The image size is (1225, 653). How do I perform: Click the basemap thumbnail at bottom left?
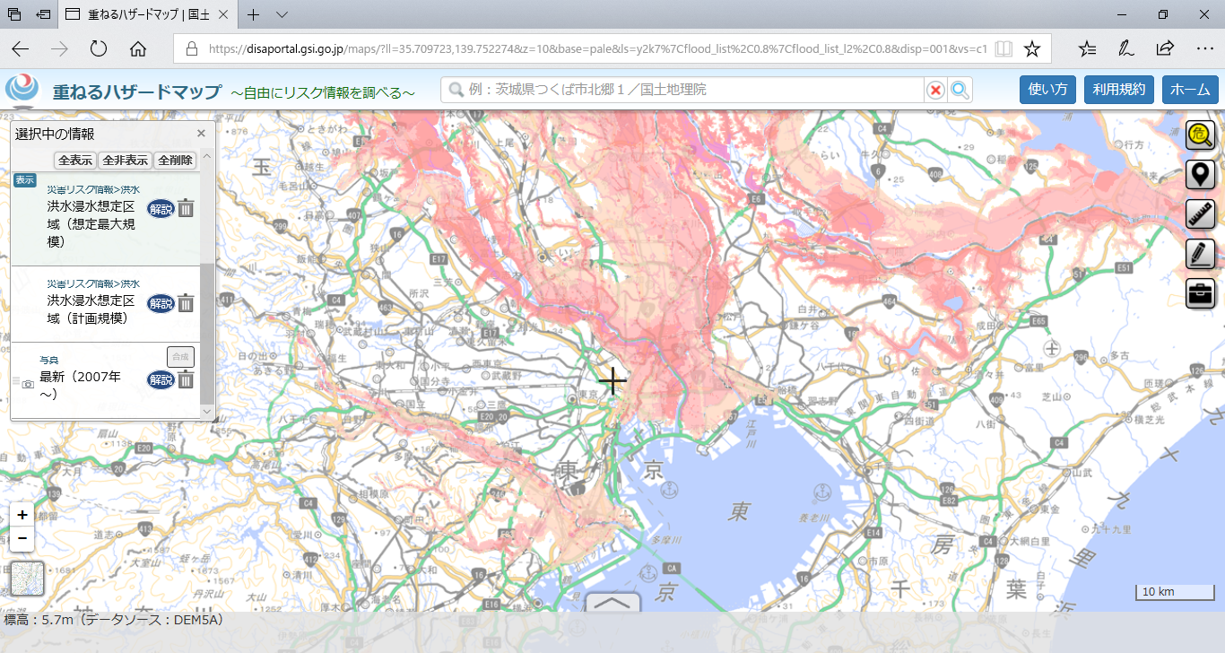(x=27, y=579)
